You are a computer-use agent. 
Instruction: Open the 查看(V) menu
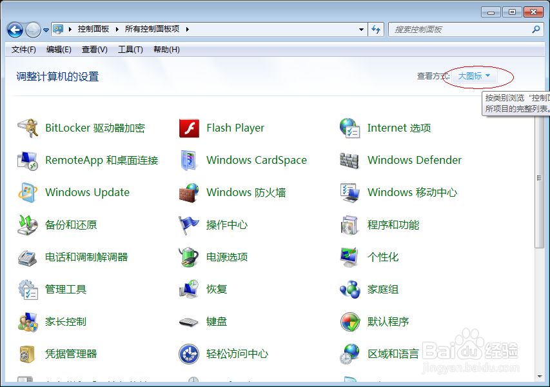pyautogui.click(x=94, y=50)
